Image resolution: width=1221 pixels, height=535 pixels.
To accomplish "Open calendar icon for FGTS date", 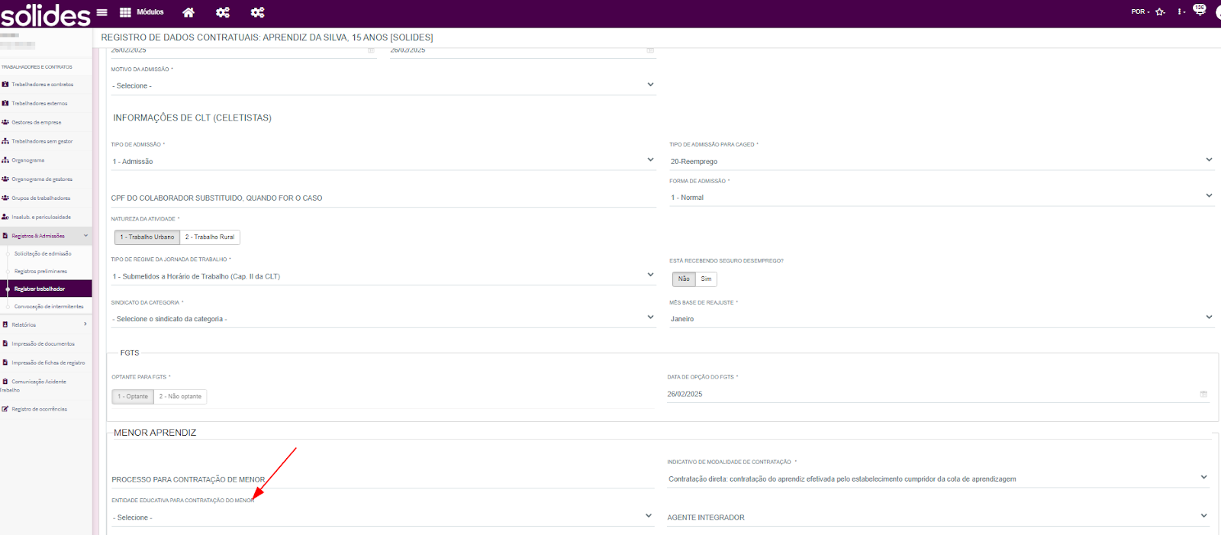I will coord(1203,395).
